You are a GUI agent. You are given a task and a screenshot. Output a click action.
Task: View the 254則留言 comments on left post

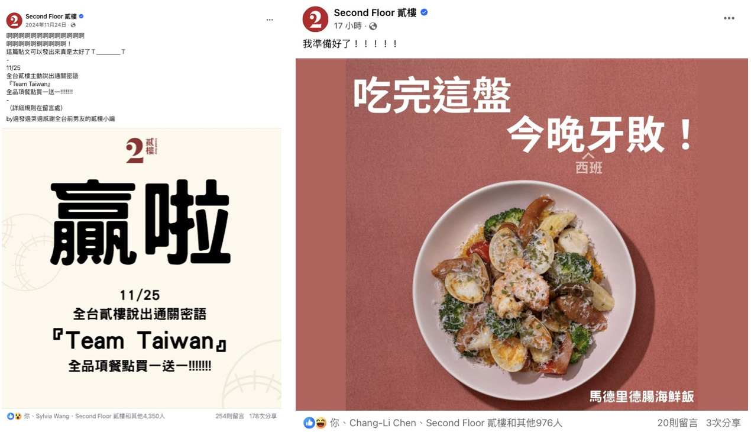(x=230, y=416)
